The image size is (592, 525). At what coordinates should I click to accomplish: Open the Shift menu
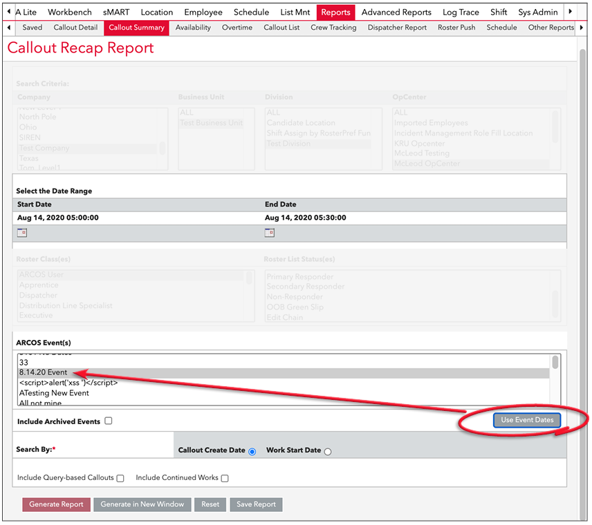pos(499,12)
